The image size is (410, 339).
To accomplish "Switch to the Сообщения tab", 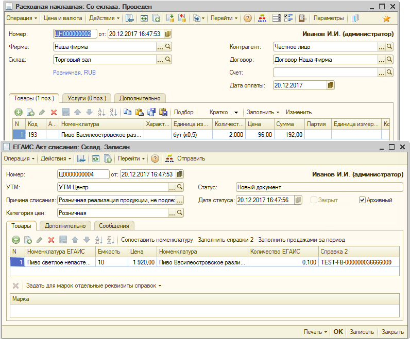I will tap(114, 226).
